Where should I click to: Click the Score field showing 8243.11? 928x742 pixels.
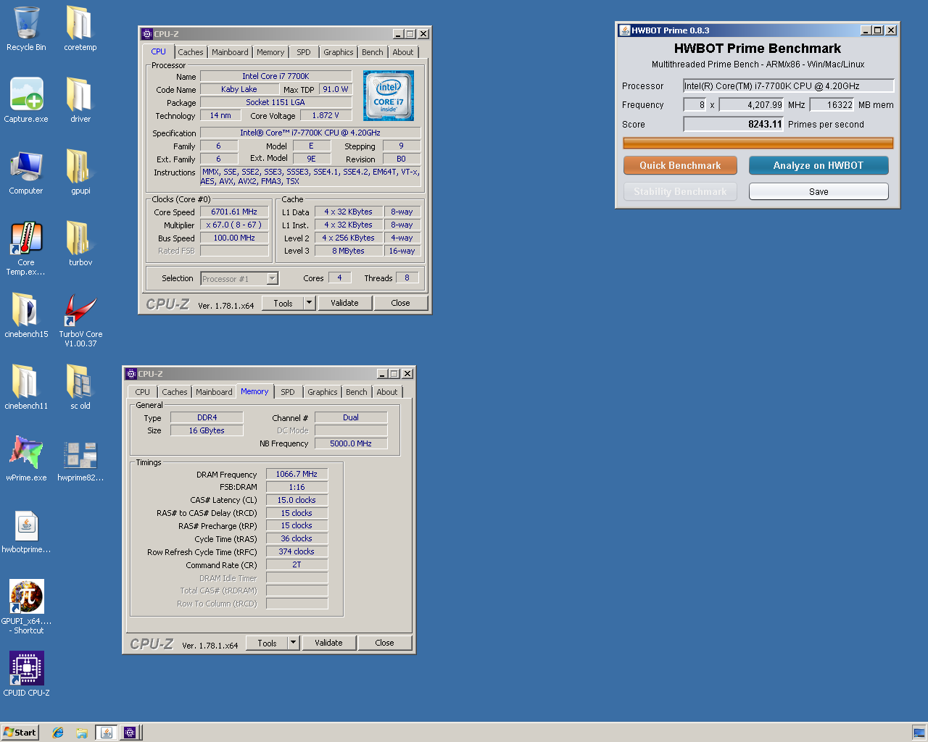(x=734, y=124)
